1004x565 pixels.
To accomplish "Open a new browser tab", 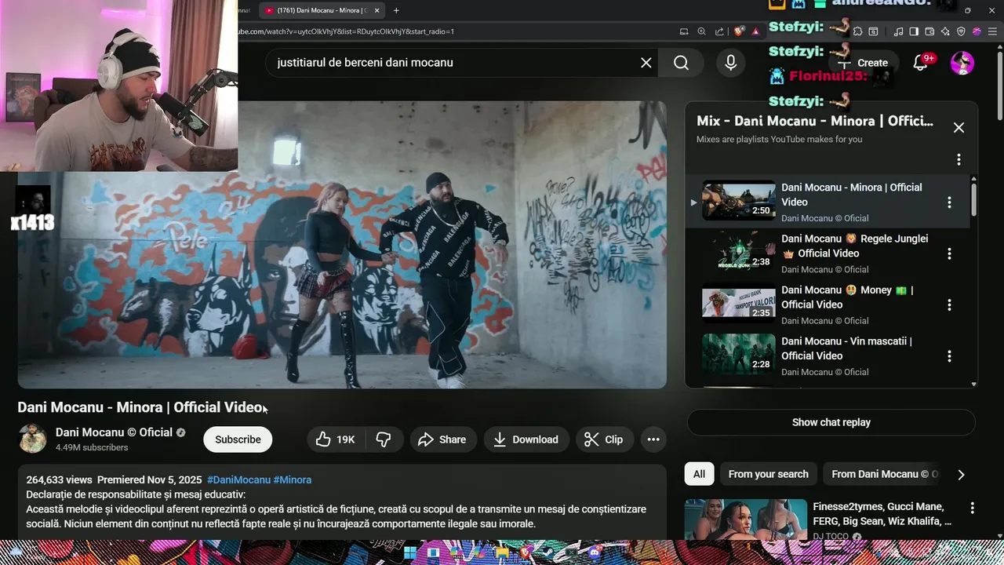I will click(396, 10).
